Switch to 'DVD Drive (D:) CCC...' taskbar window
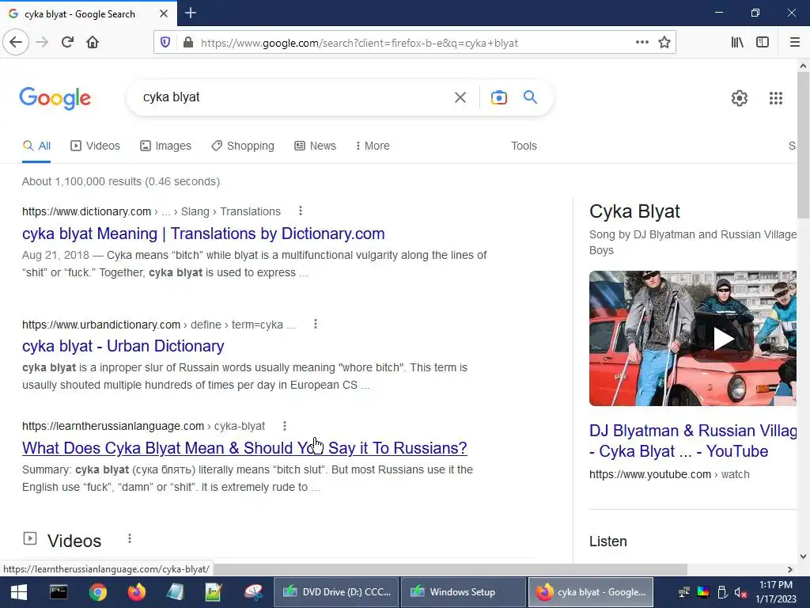This screenshot has height=608, width=810. (x=336, y=592)
